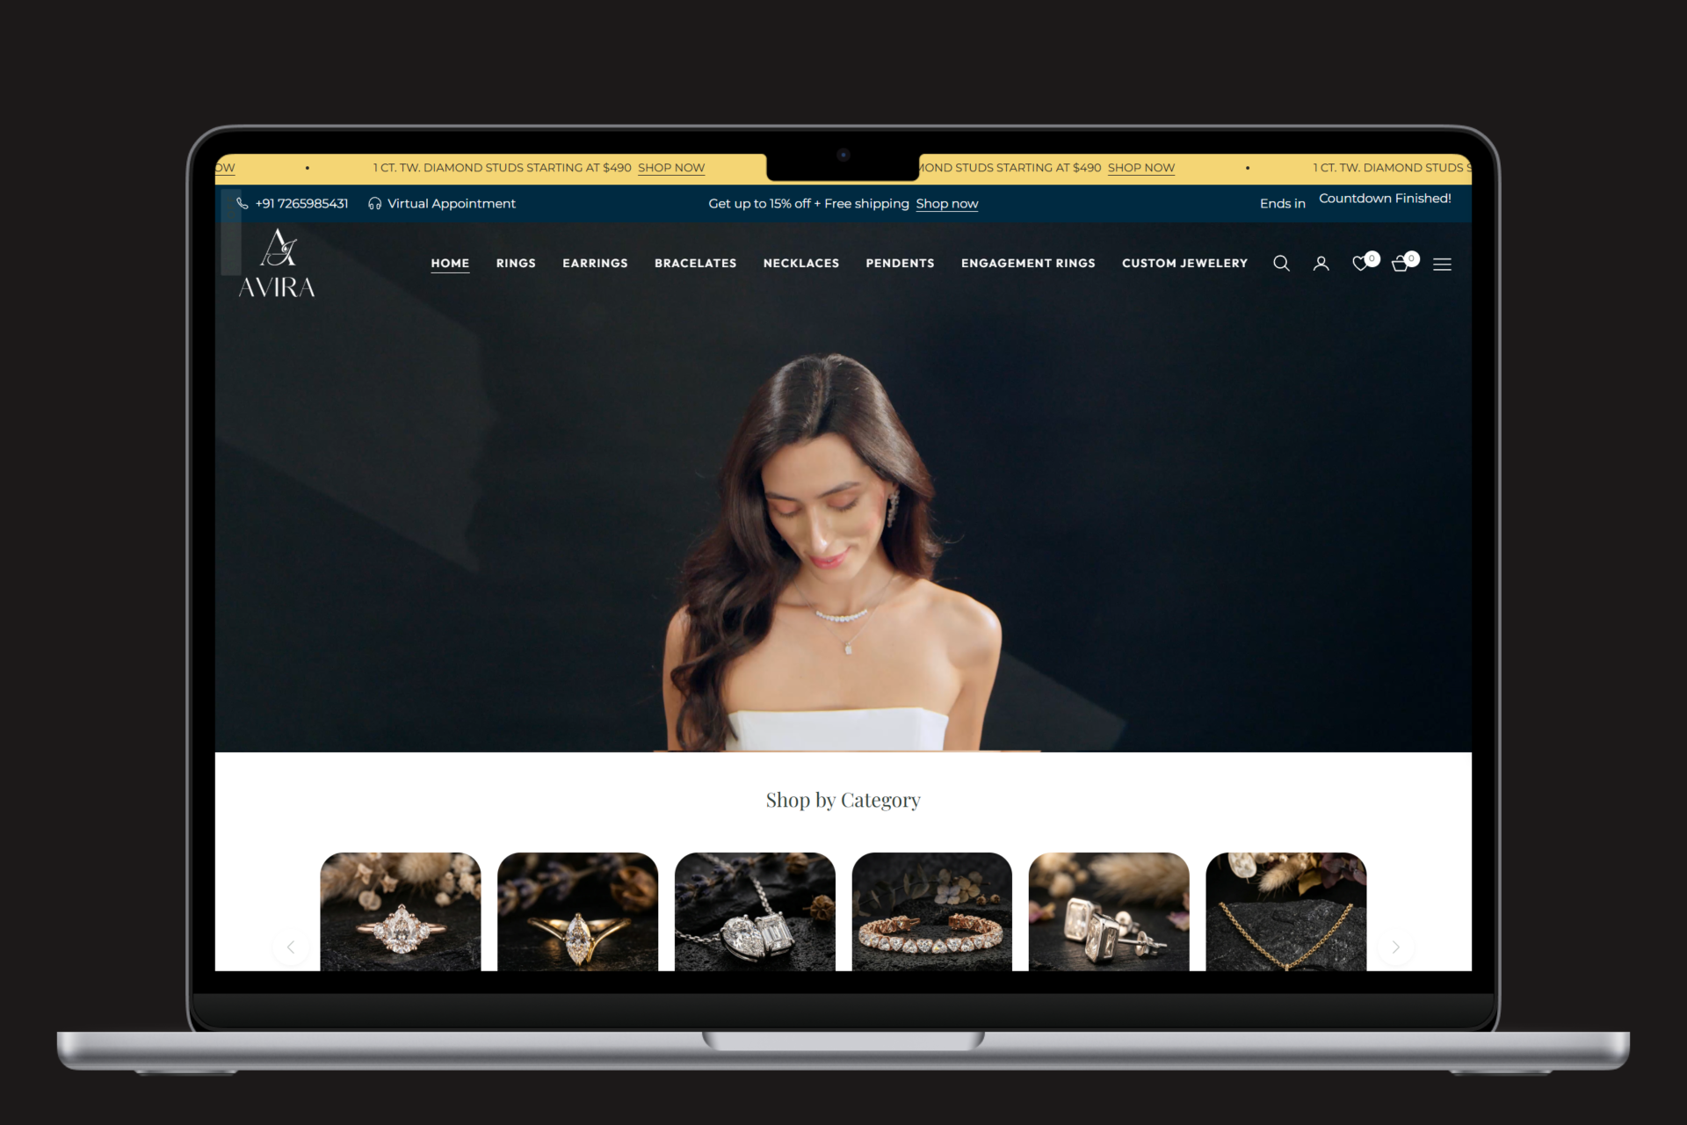This screenshot has height=1125, width=1687.
Task: Open the EARRINGS menu item
Action: tap(595, 264)
